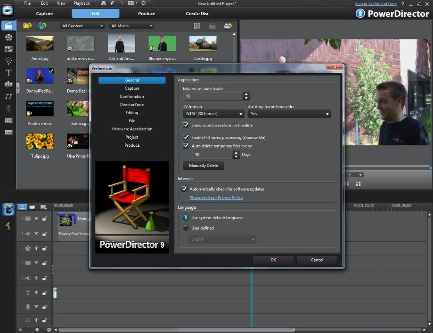Screen dimensions: 433x333
Task: Open aspect ratio dropdown in top toolbar
Action: [x=132, y=3]
